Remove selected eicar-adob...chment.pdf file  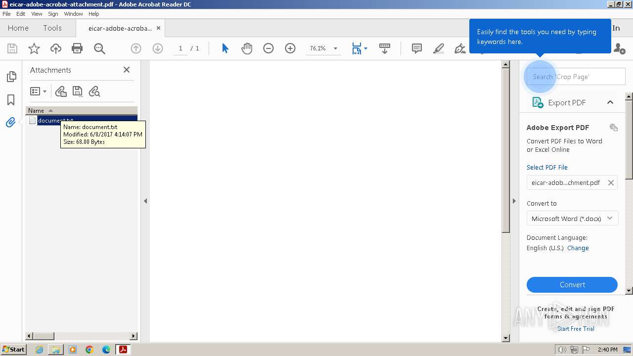pyautogui.click(x=611, y=182)
